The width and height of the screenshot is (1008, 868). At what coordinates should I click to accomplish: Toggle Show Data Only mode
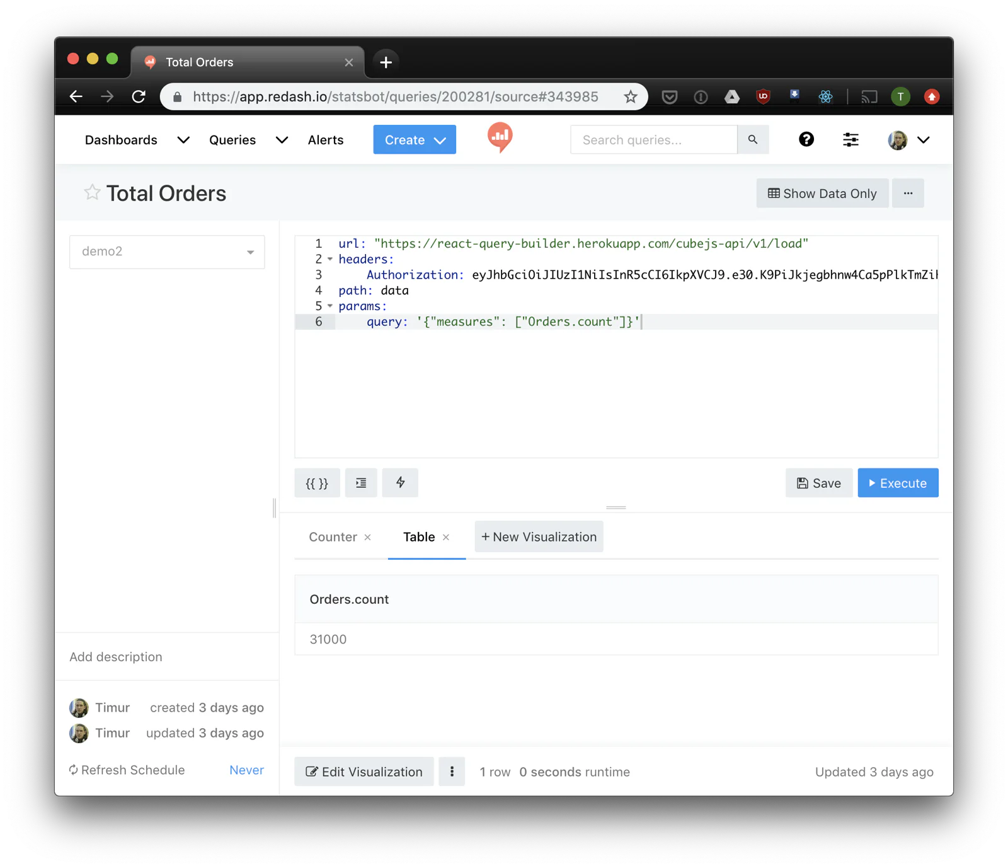coord(822,193)
